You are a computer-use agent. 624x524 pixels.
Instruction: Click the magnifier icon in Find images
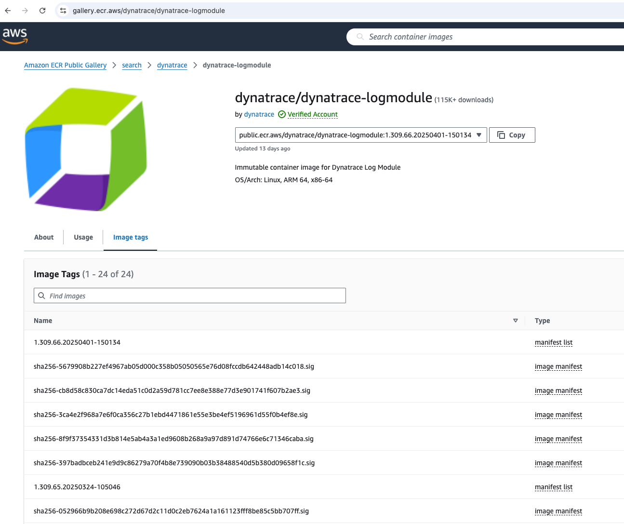click(42, 296)
